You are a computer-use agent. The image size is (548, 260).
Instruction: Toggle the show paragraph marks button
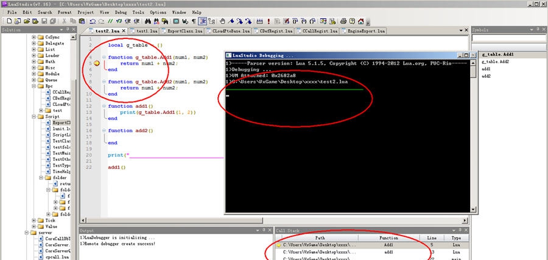pyautogui.click(x=193, y=20)
